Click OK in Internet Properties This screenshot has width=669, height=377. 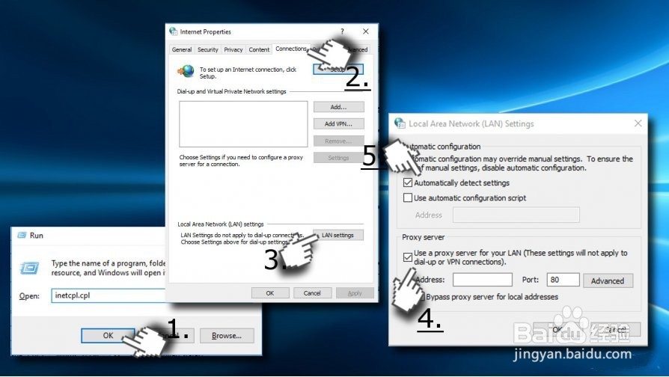[270, 293]
